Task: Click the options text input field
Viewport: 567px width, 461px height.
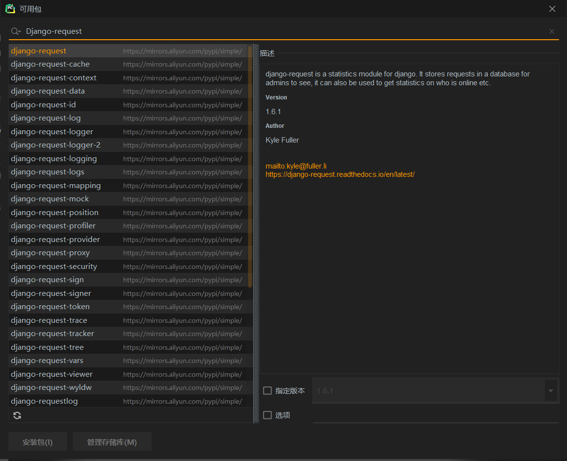Action: (436, 415)
